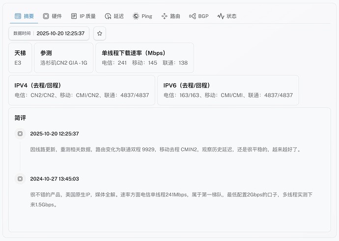
Task: Click the 摘要 tab's summary icon
Action: coord(18,16)
